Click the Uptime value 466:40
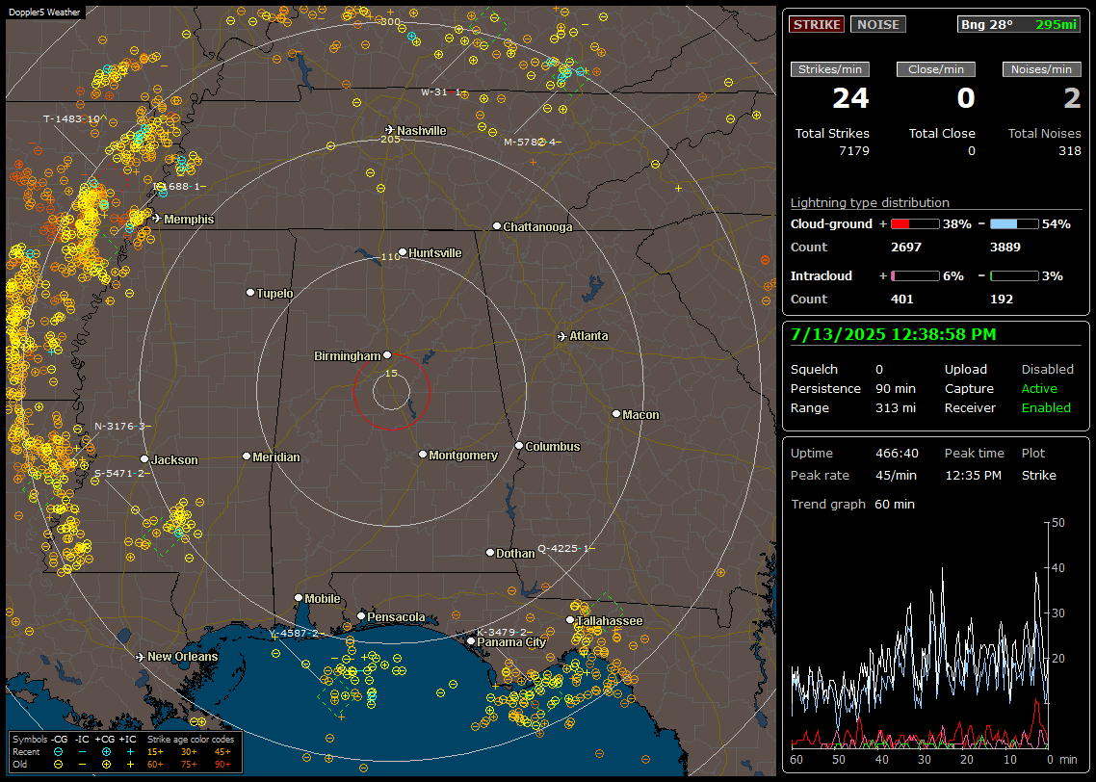1096x782 pixels. point(897,453)
